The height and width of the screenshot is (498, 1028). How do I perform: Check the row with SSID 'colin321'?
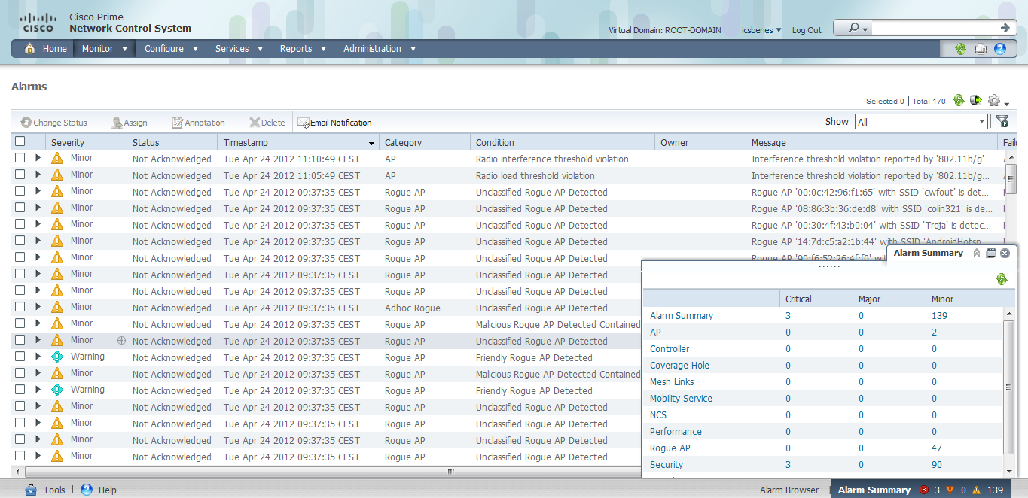(x=20, y=208)
